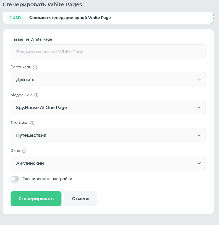Viewport: 219px width, 225px height.
Task: Click the info icon next to Язык
Action: [24, 151]
